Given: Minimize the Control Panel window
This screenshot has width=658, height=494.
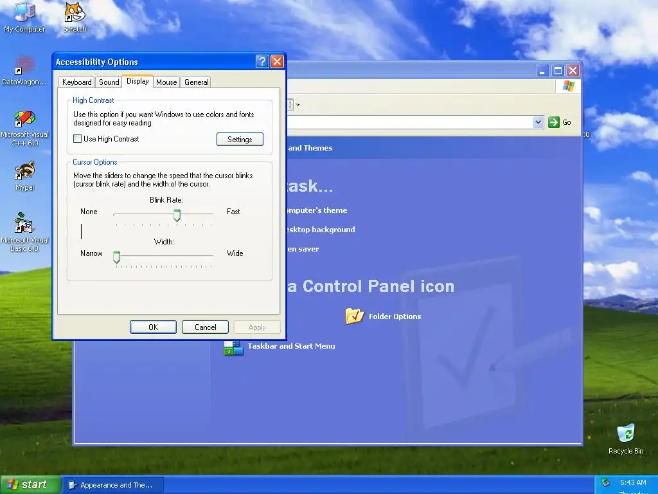Looking at the screenshot, I should click(543, 71).
